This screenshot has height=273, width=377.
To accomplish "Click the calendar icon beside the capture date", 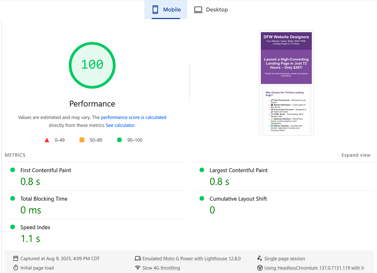I will (15, 258).
